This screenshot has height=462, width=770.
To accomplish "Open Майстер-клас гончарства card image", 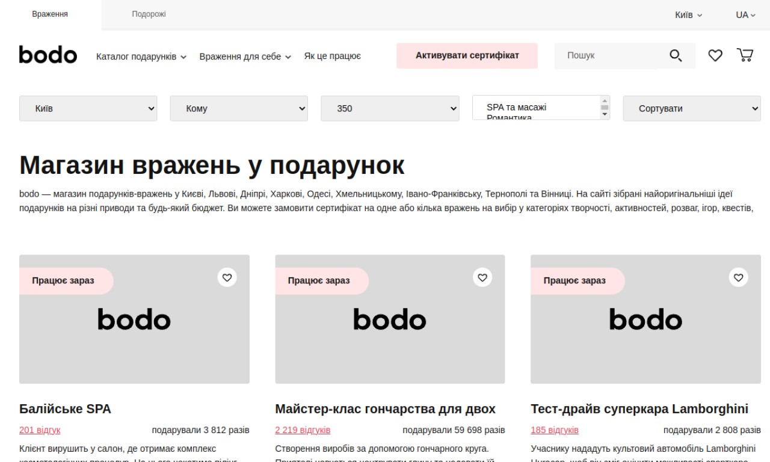I will click(x=390, y=319).
